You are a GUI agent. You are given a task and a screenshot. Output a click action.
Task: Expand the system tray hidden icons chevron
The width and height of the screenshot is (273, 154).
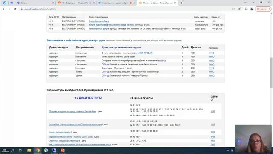(228, 150)
